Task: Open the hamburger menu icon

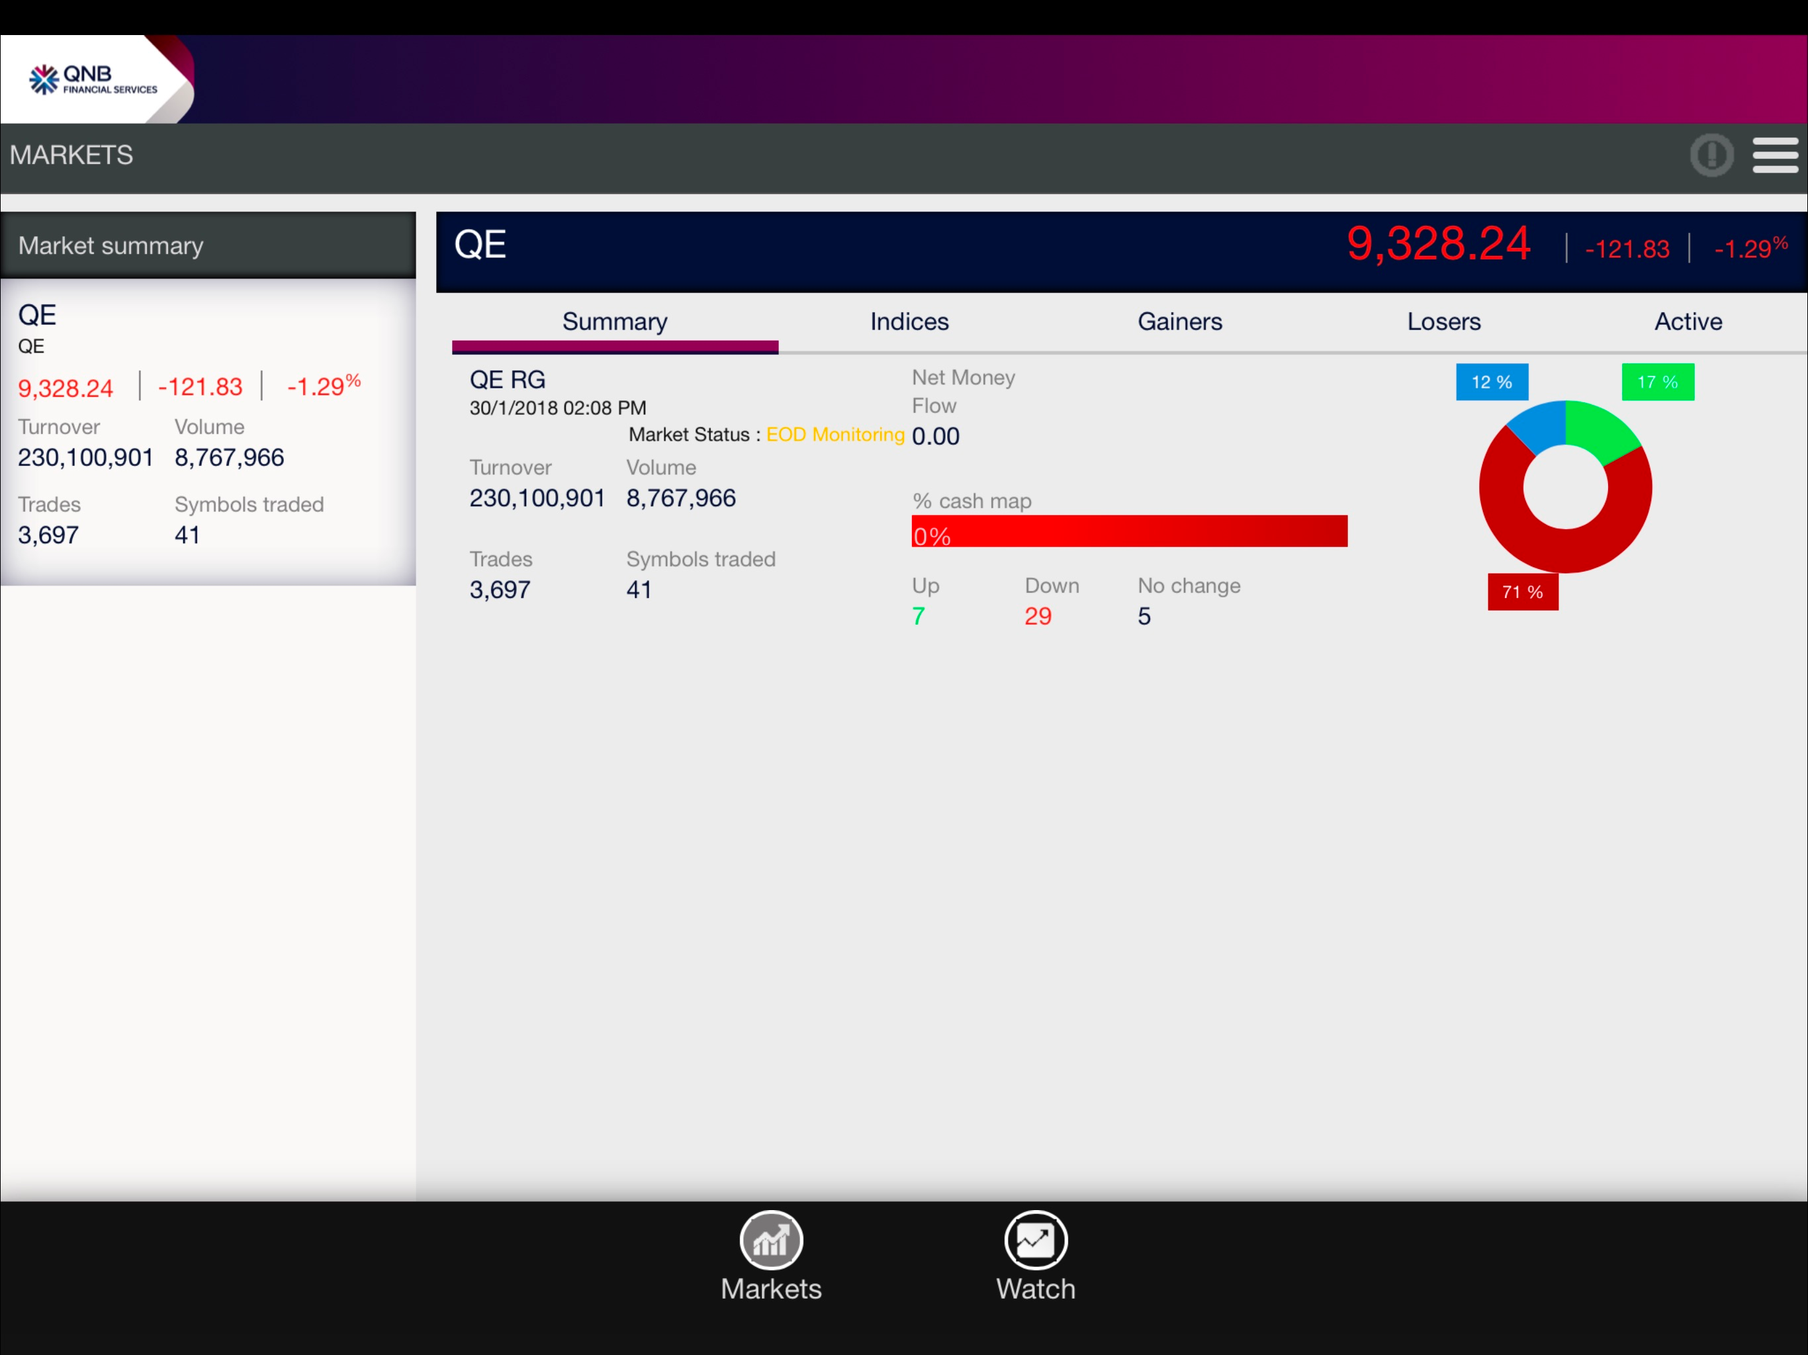Action: click(x=1774, y=155)
